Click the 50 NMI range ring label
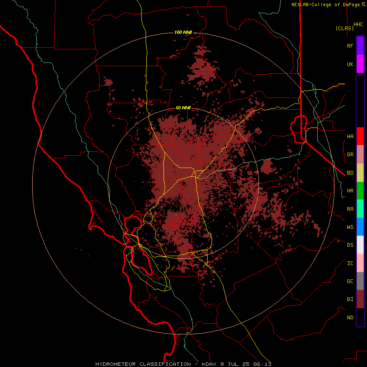Image resolution: width=367 pixels, height=367 pixels. (x=183, y=108)
